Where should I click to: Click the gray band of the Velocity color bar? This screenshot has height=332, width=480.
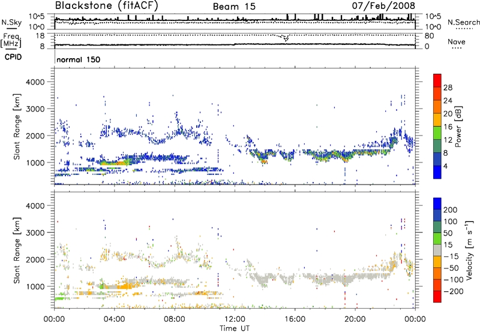437,250
